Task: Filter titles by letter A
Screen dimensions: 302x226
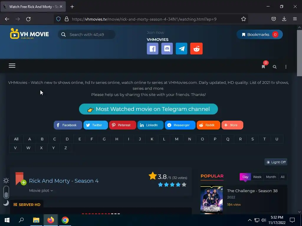Action: pos(29,139)
